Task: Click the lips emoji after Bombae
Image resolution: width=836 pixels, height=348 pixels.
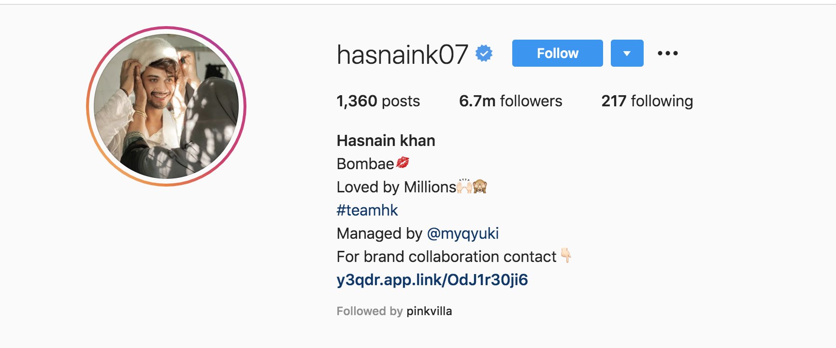Action: 403,163
